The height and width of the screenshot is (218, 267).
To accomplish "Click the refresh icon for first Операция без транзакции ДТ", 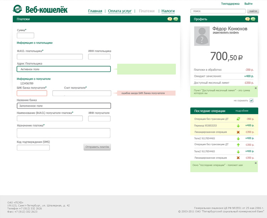I will pyautogui.click(x=238, y=119).
